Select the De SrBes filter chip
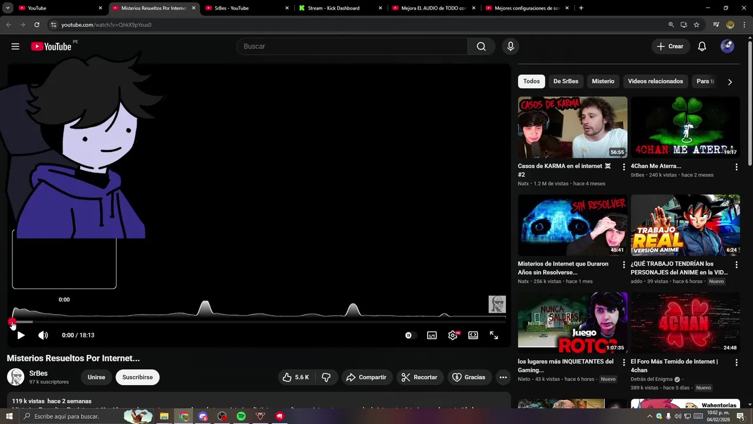Screen dimensions: 753x424 tap(566, 81)
